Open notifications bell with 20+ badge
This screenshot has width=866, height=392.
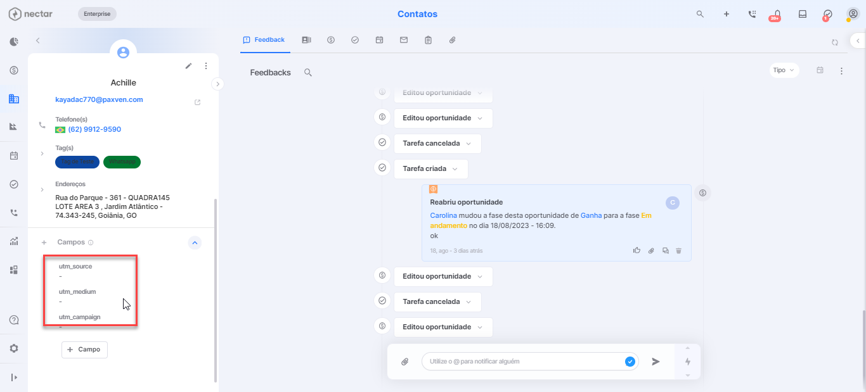(x=776, y=15)
